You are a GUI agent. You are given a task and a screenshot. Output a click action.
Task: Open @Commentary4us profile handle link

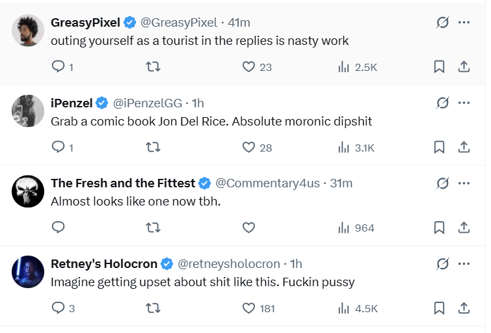(x=267, y=183)
